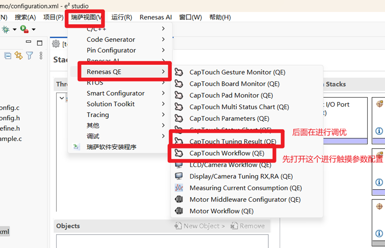Open CapTouch Parameters (QE) view
The width and height of the screenshot is (385, 248).
click(247, 118)
